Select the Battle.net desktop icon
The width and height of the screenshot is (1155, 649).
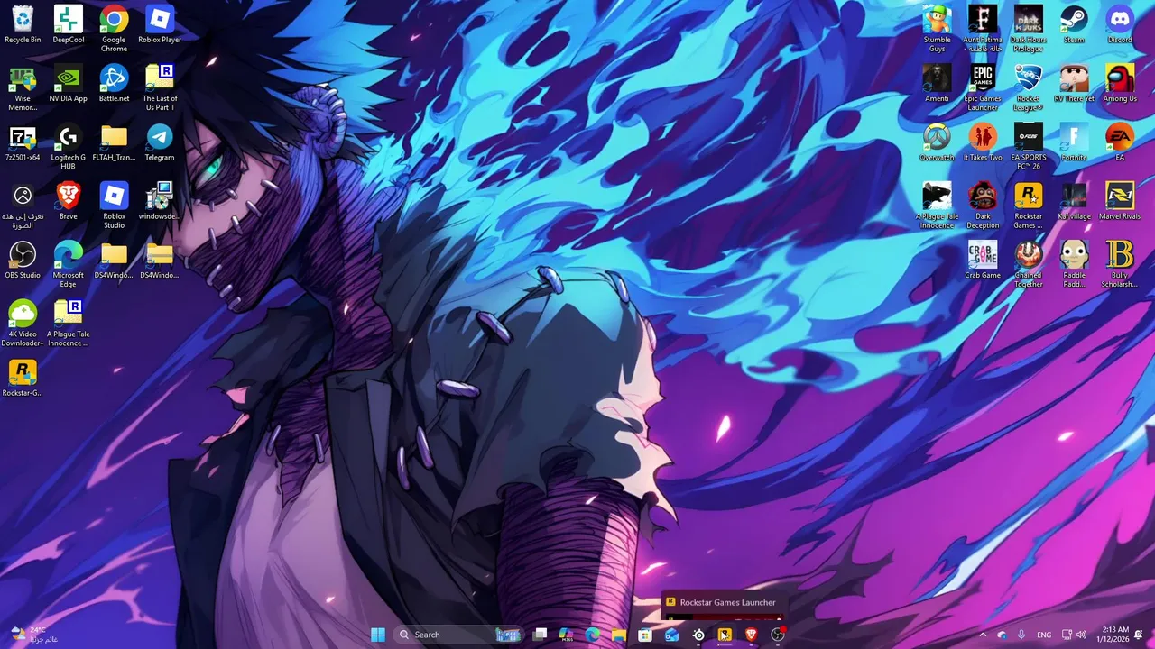click(114, 83)
